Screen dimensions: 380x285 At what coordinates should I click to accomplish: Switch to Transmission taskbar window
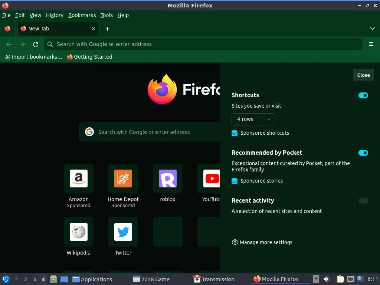click(214, 279)
